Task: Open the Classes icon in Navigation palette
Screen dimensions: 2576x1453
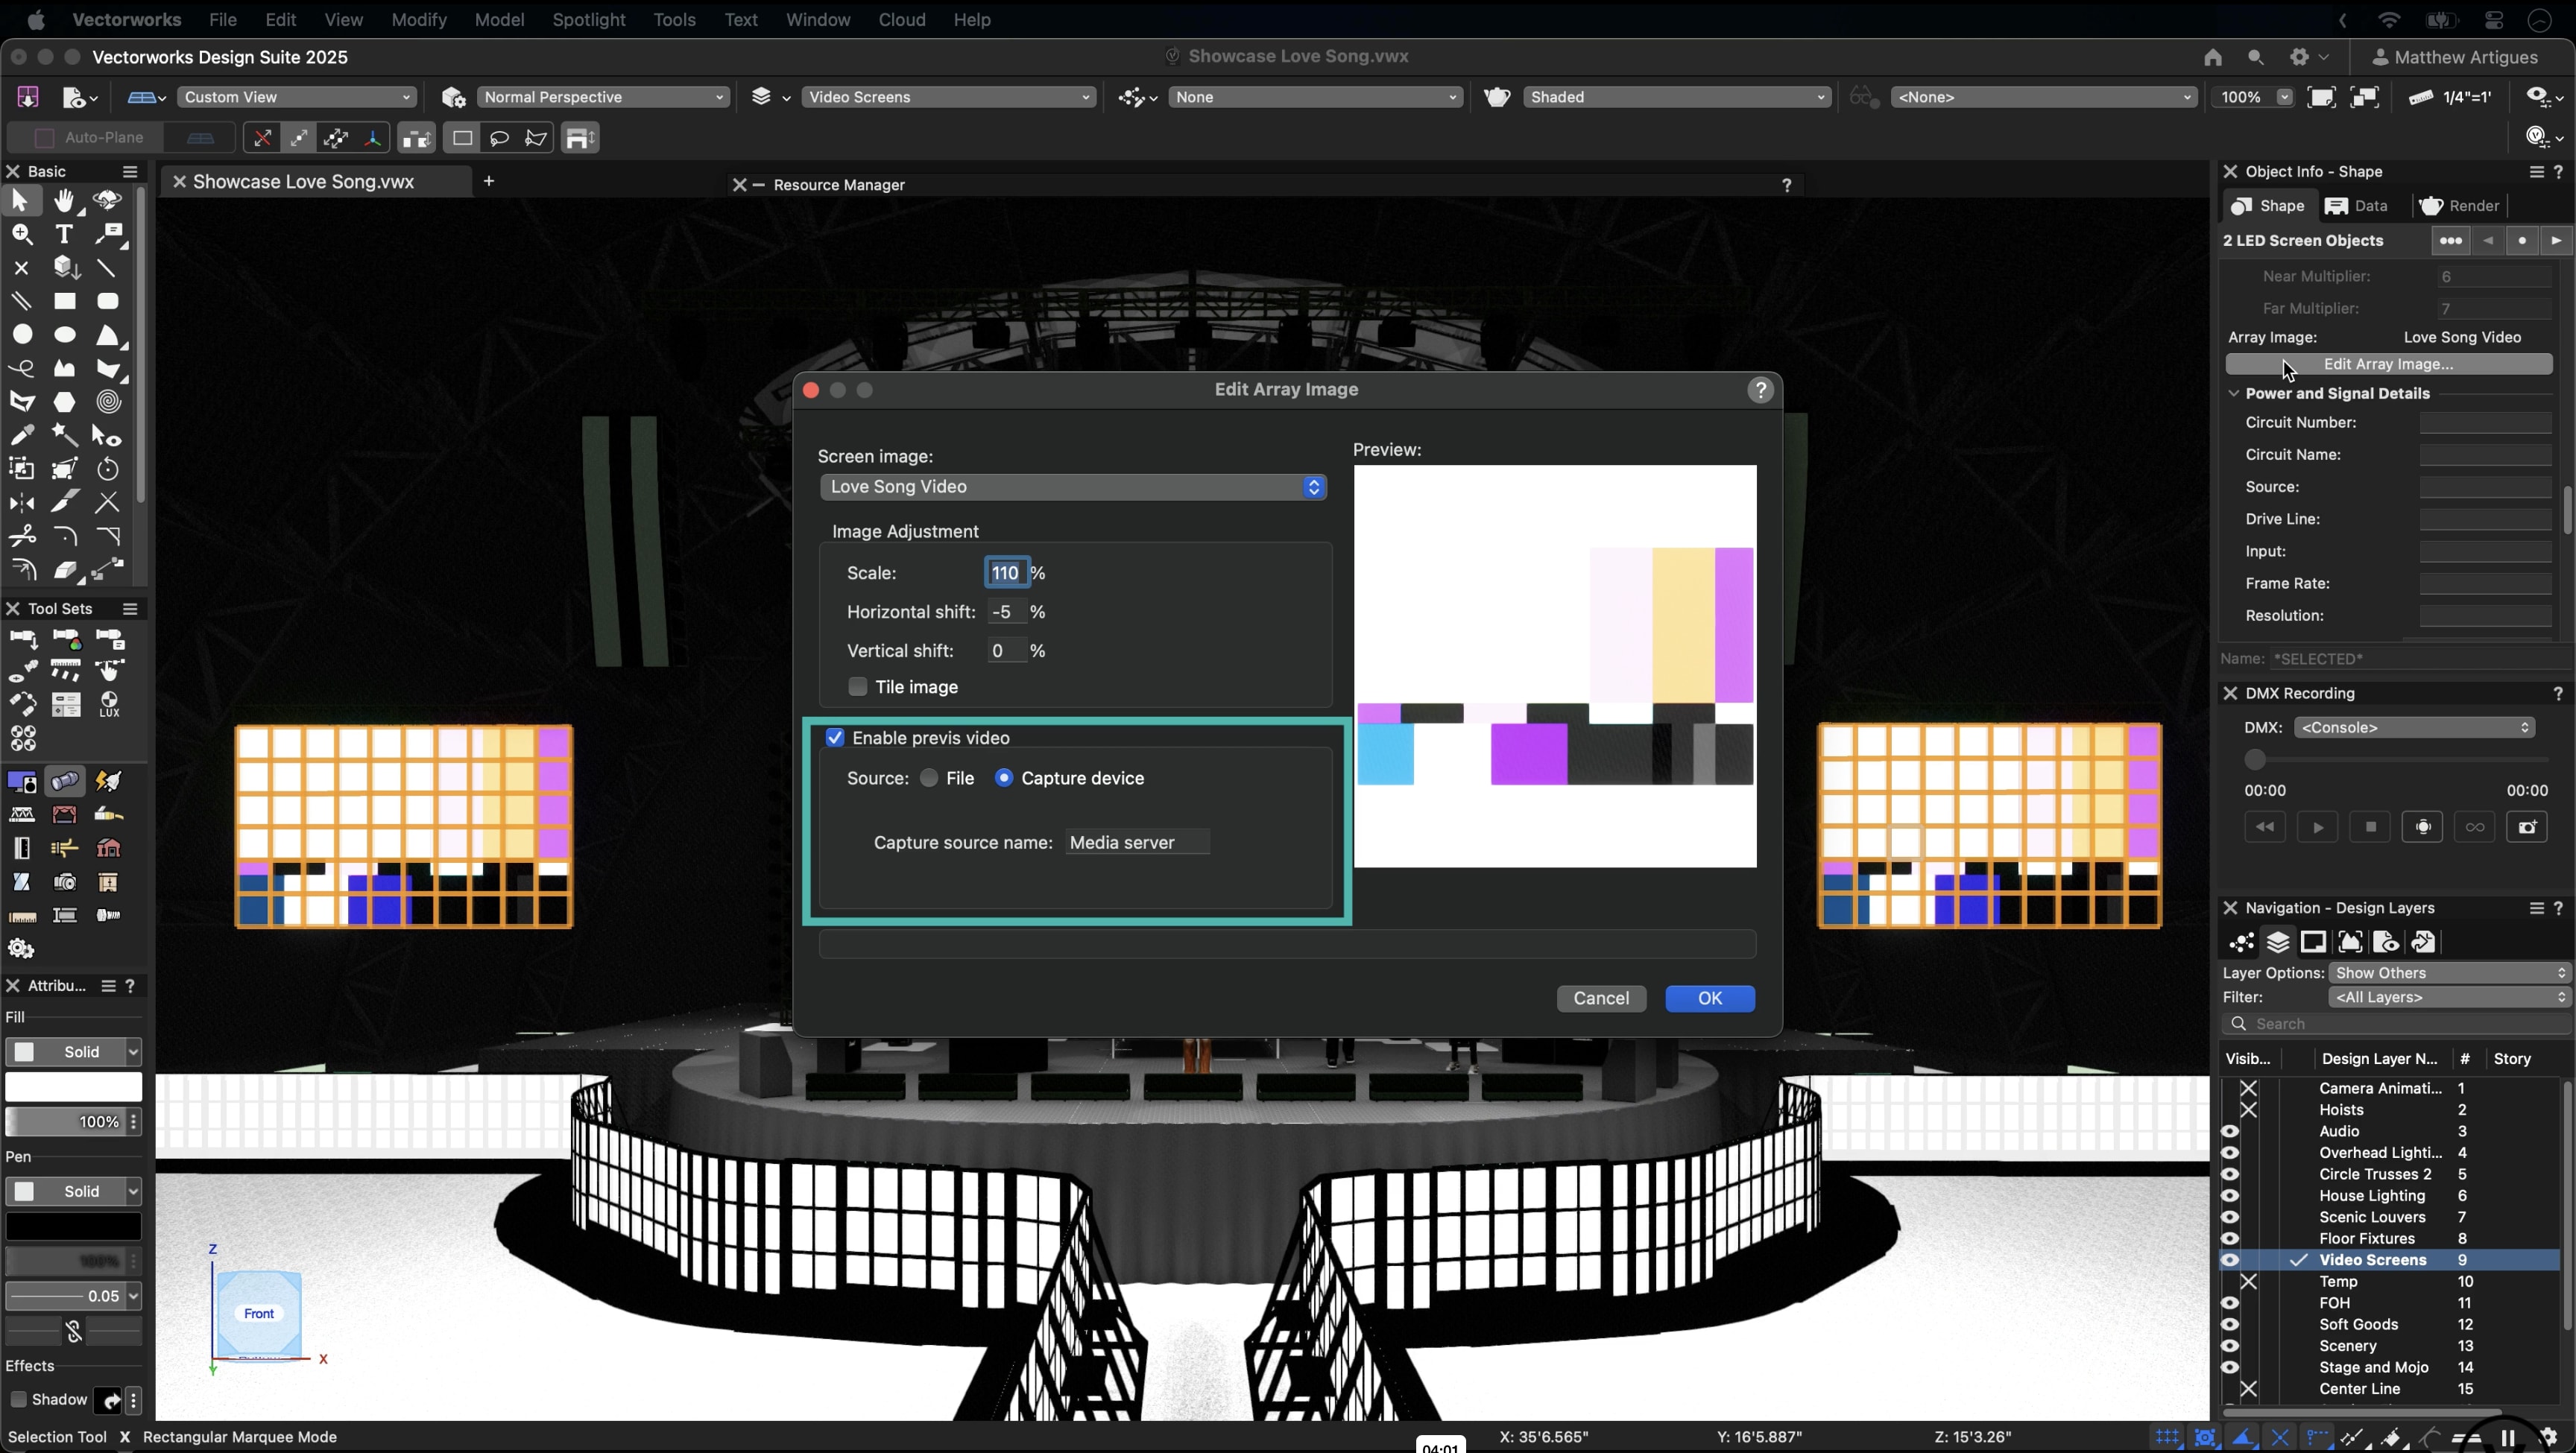Action: click(x=2242, y=943)
